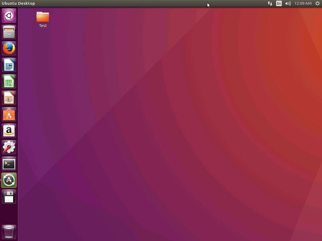
Task: Open the floppy disk drive icon
Action: [x=9, y=197]
